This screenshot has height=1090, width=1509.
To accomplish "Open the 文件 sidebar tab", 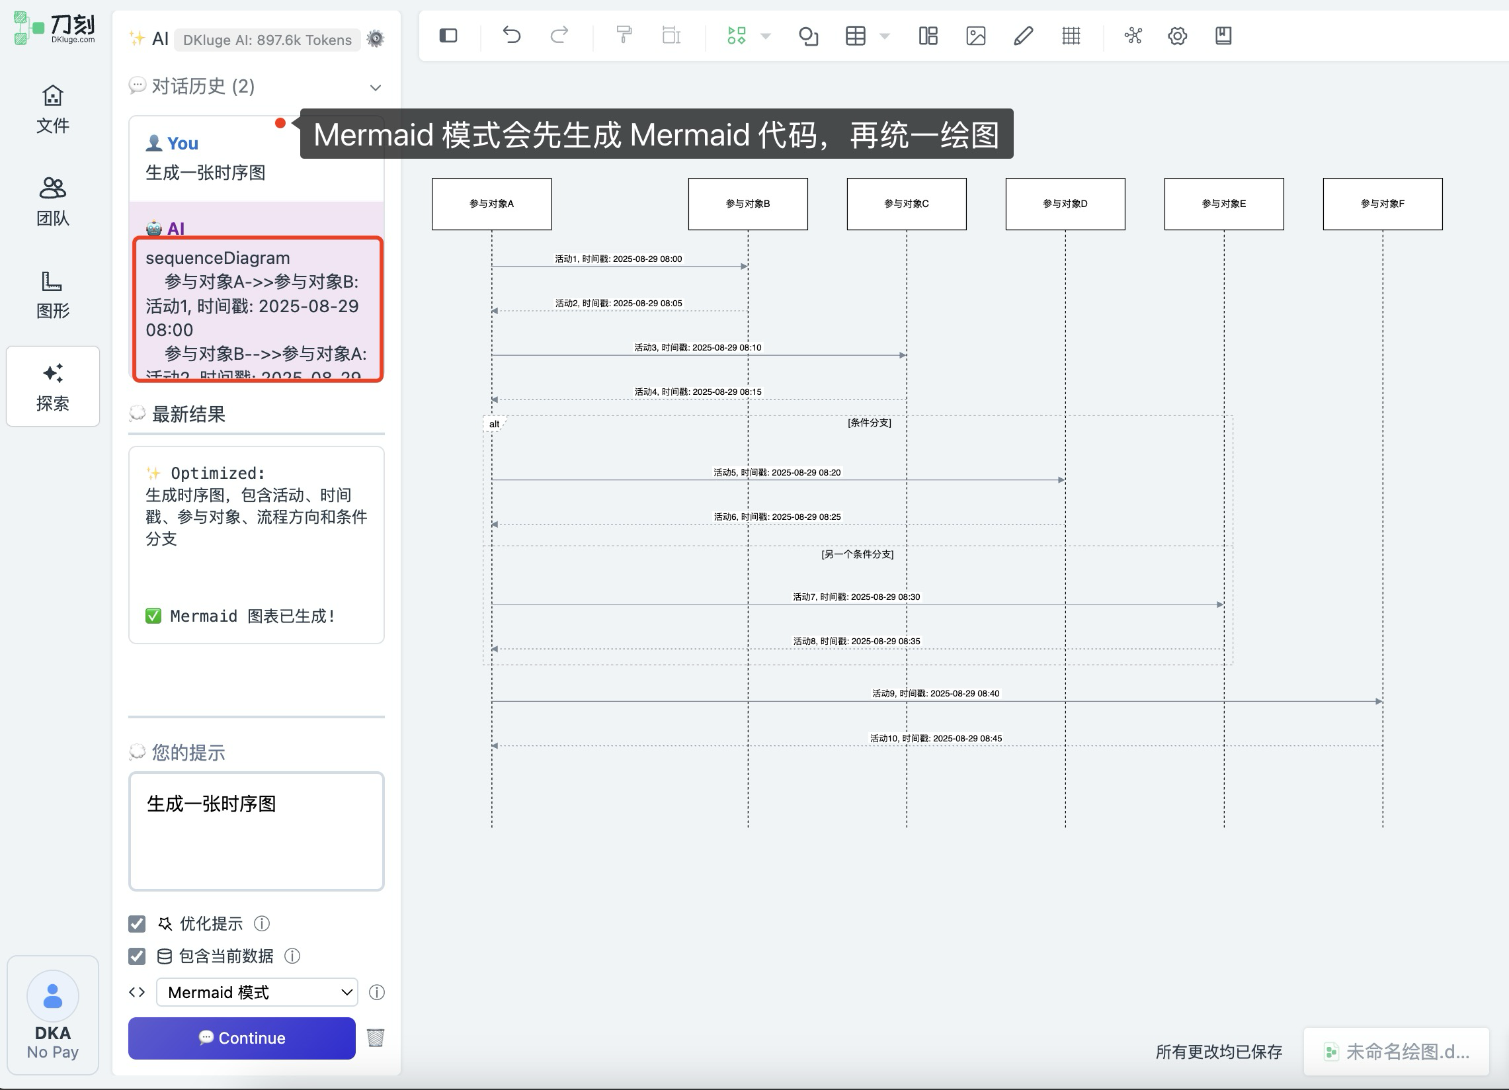I will pos(52,109).
